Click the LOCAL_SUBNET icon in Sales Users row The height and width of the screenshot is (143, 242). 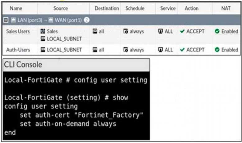point(43,38)
